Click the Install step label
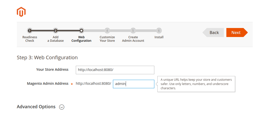Viewport: 262px width, 128px height. [x=159, y=37]
